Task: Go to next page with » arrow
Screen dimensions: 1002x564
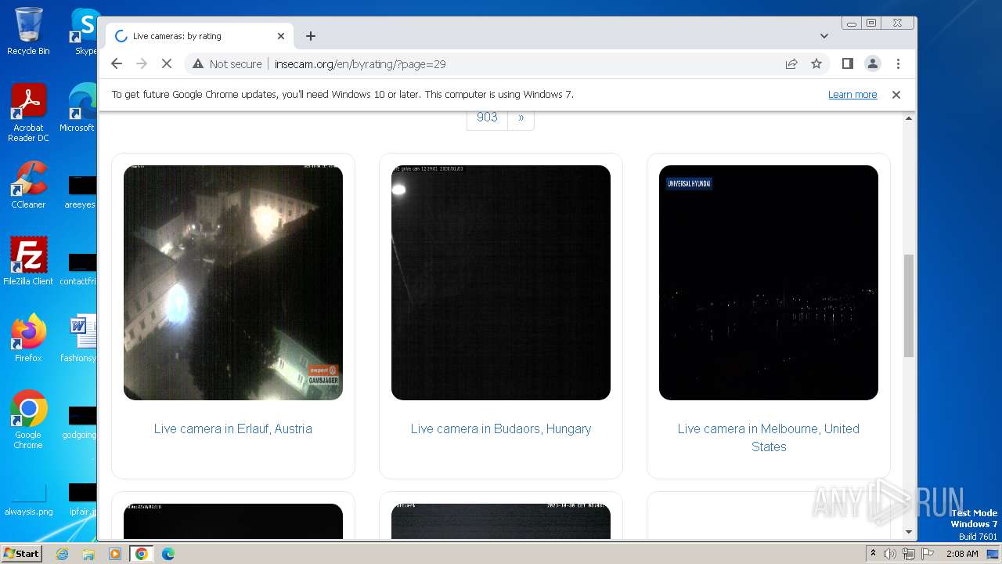Action: point(521,117)
